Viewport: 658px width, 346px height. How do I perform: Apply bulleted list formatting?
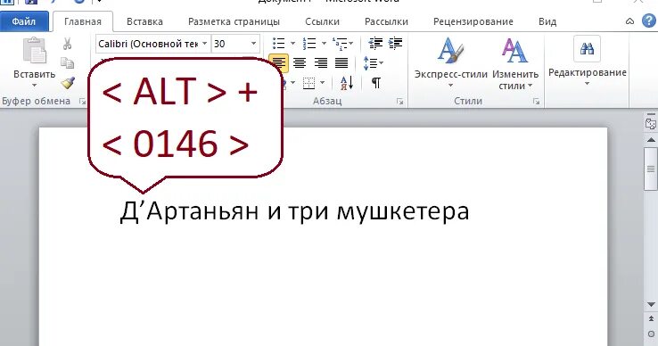pyautogui.click(x=279, y=43)
